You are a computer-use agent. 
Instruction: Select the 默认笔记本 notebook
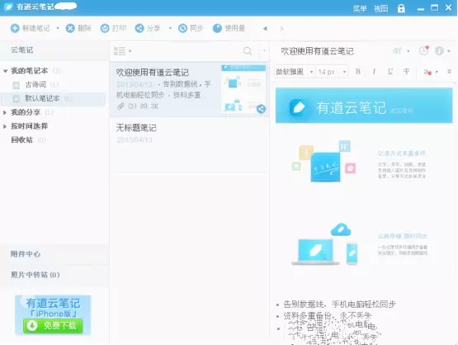click(x=54, y=98)
